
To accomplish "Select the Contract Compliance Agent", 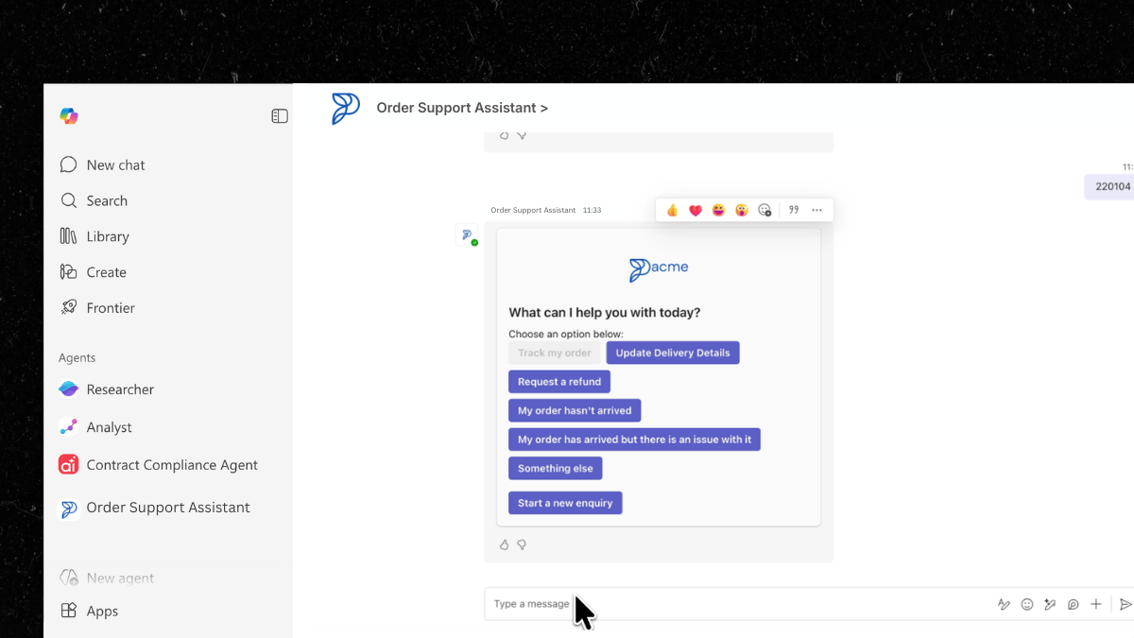I will coord(171,465).
